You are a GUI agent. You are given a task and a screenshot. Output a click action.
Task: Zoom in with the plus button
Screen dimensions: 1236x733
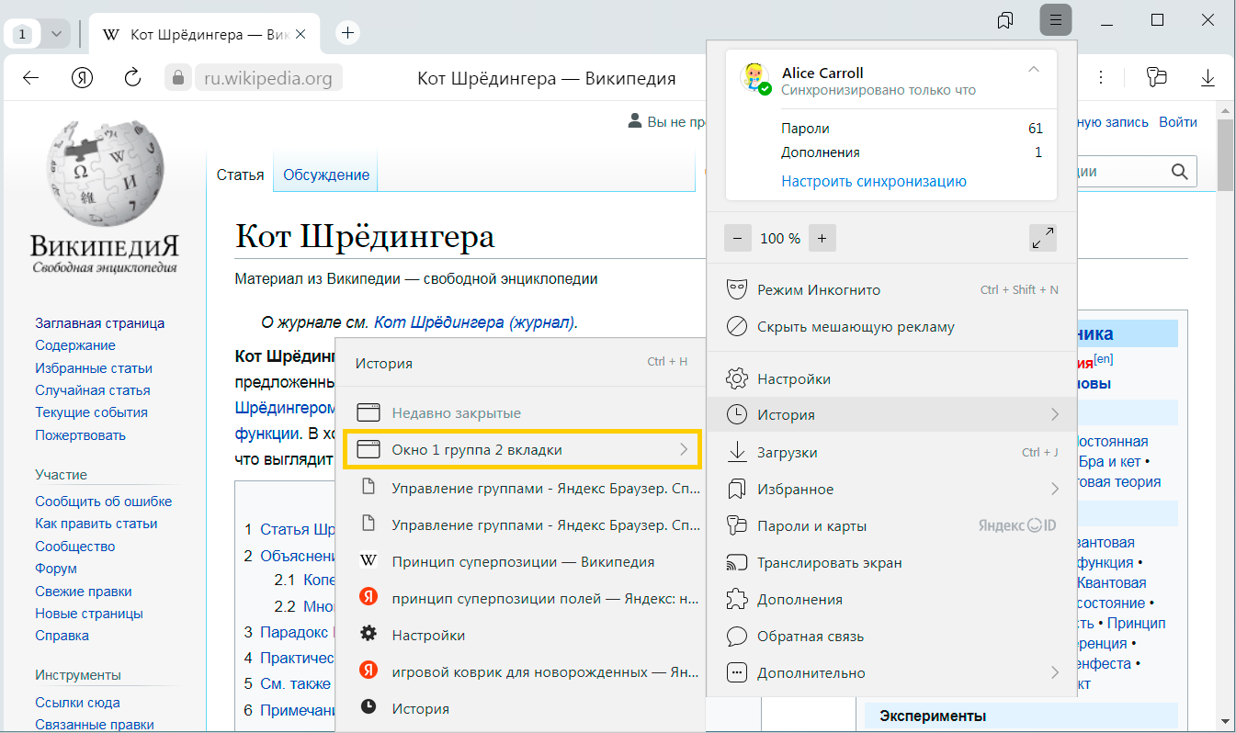(822, 239)
